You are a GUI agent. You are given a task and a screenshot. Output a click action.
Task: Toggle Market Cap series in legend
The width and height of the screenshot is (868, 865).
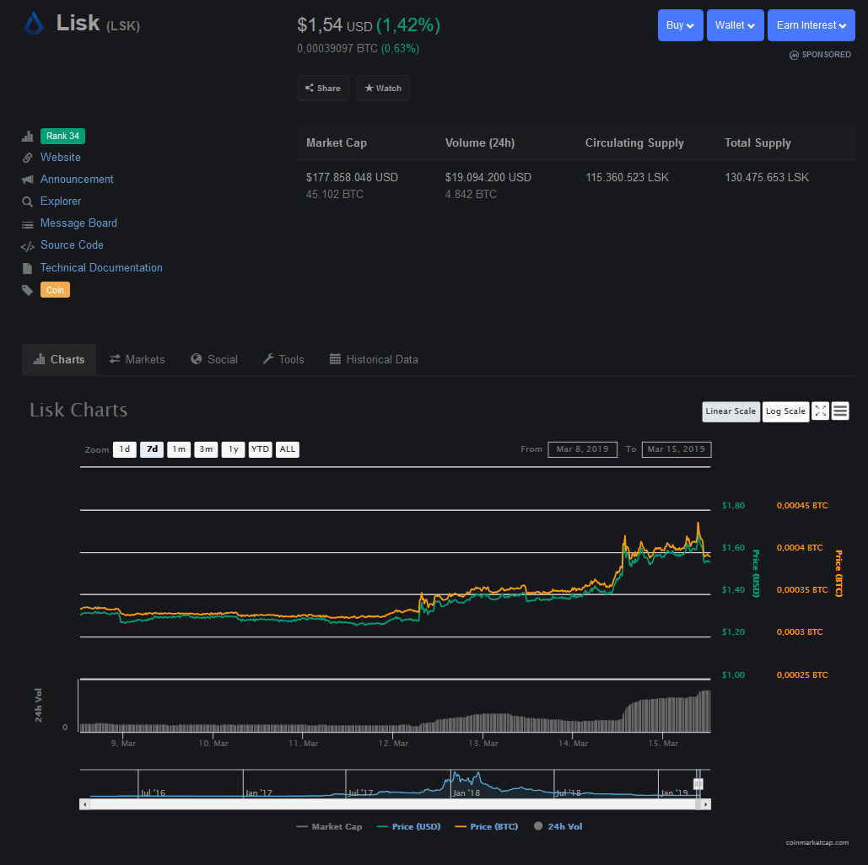(329, 826)
